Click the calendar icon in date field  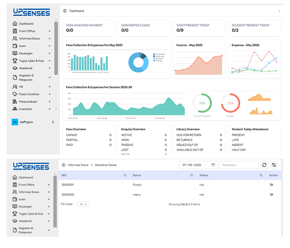tap(213, 165)
